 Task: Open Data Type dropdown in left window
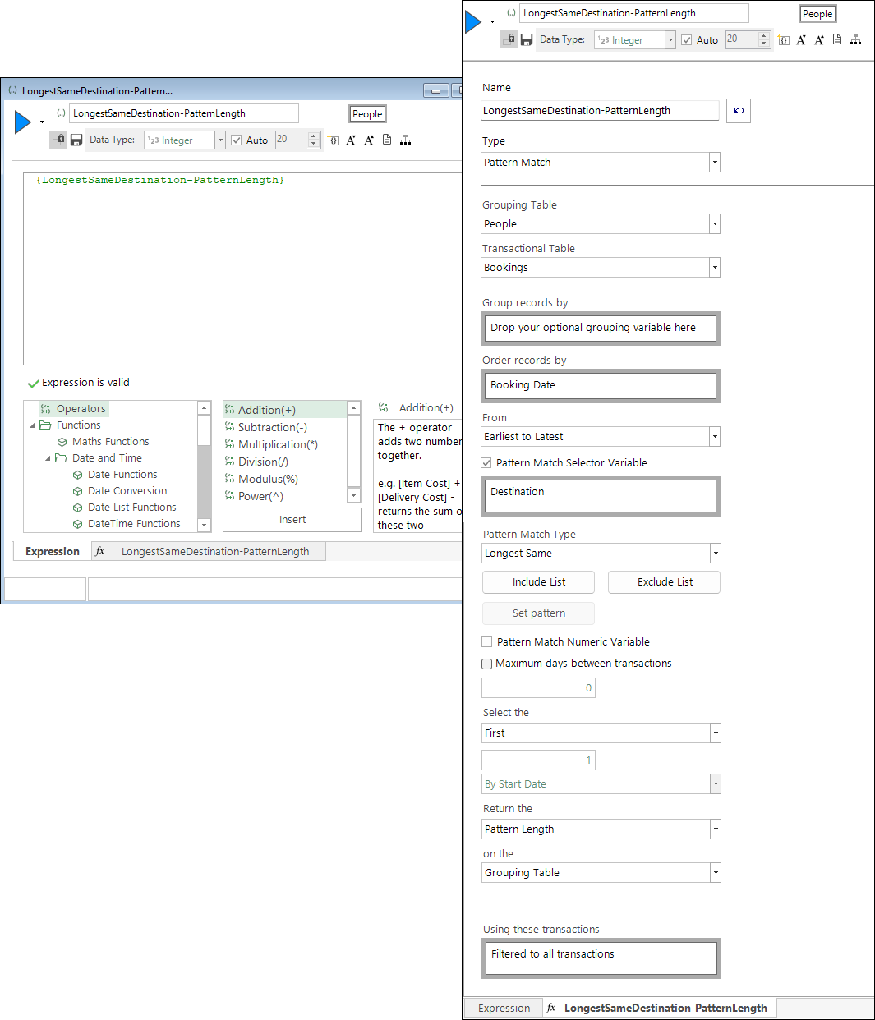click(220, 140)
